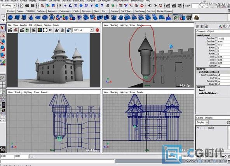This screenshot has width=230, height=166.
Task: Switch to the Surfaces shelf tab
Action: pos(41,11)
